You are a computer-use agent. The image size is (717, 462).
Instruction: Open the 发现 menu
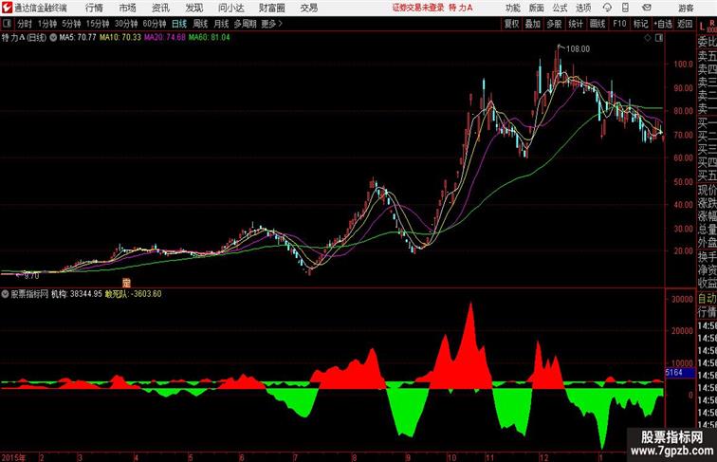[193, 8]
